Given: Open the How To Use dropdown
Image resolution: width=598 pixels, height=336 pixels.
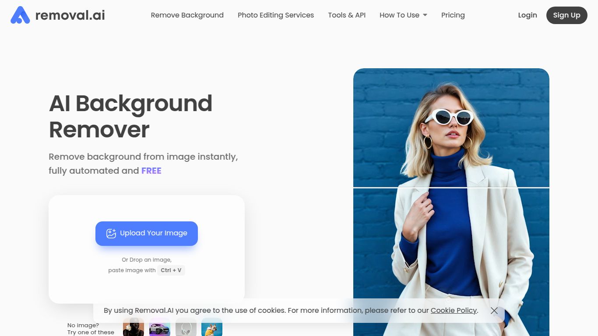Looking at the screenshot, I should [403, 15].
